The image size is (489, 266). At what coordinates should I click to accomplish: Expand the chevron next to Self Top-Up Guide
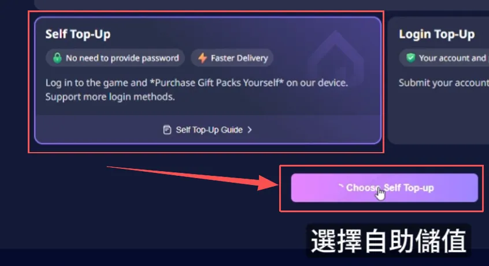point(250,130)
